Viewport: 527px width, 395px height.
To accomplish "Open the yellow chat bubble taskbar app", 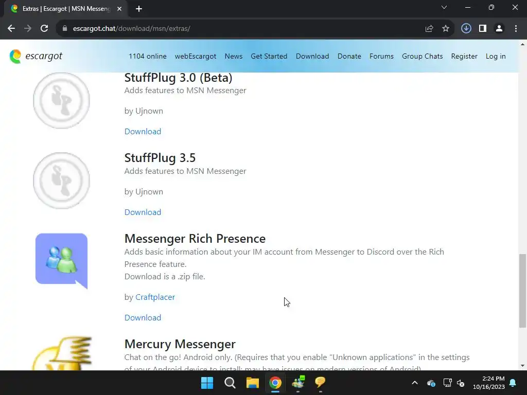I will [320, 383].
